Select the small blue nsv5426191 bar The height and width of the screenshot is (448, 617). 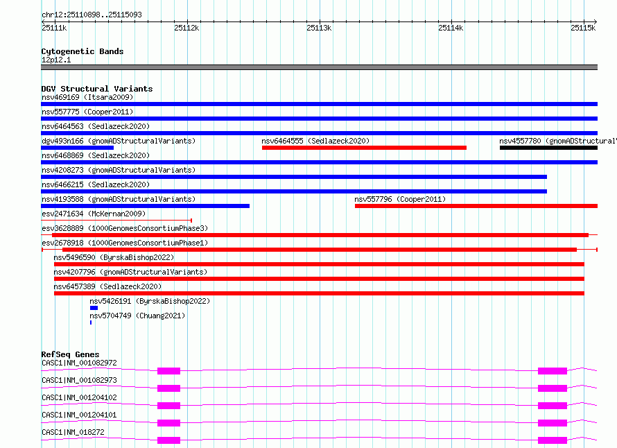coord(94,308)
